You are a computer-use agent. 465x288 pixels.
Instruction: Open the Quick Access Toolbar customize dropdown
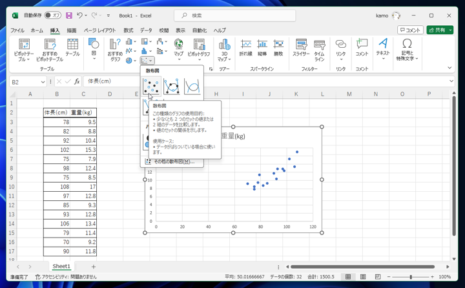coord(108,15)
